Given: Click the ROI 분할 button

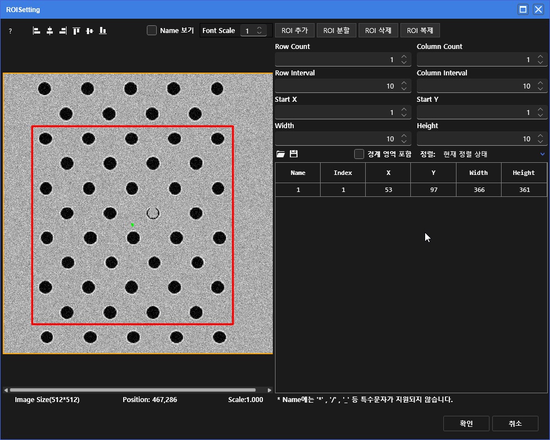Looking at the screenshot, I should coord(336,30).
